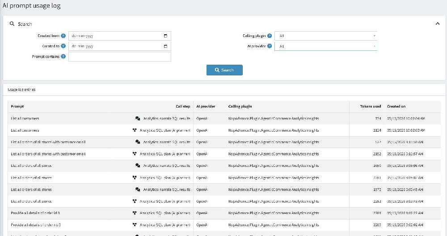The height and width of the screenshot is (236, 447).
Task: Click the Tokens used column header
Action: point(370,107)
